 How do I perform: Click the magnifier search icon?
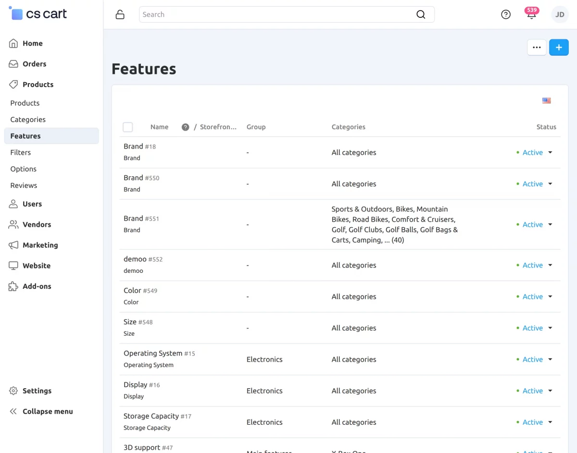(x=421, y=14)
